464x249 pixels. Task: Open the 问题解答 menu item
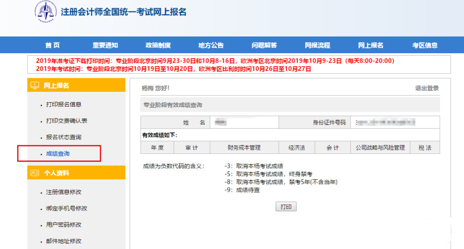point(264,45)
